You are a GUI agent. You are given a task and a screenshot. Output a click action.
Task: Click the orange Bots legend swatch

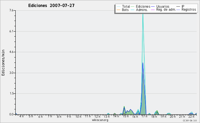pos(118,10)
